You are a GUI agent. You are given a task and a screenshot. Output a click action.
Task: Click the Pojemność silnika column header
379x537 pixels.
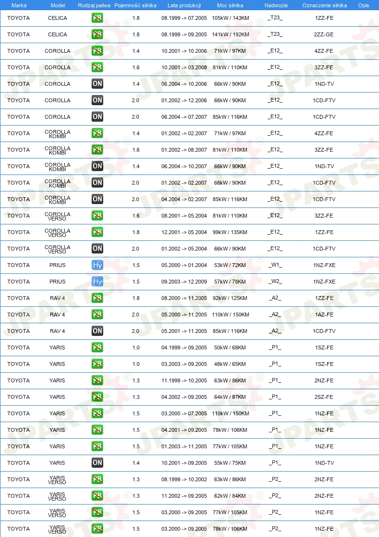pos(135,5)
